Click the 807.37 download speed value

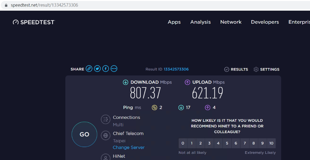click(145, 93)
